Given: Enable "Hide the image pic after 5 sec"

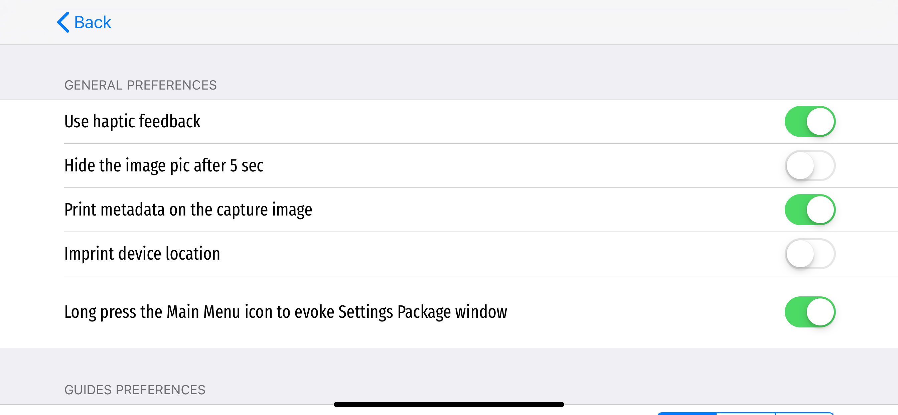Looking at the screenshot, I should (809, 165).
